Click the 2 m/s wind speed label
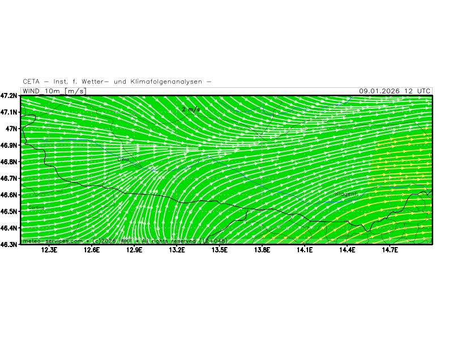Screen dimensions: 453x340 click(191, 109)
